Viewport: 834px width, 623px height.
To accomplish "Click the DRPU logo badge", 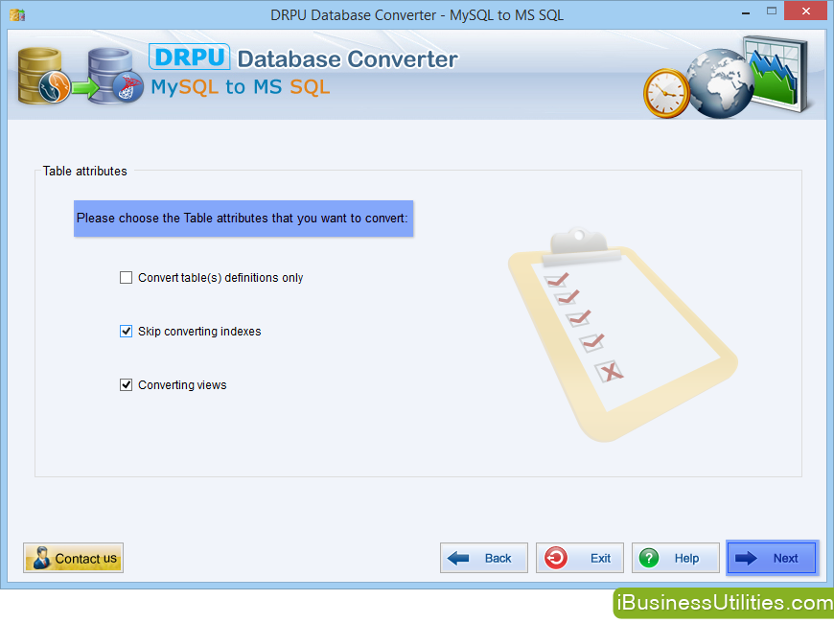I will tap(190, 57).
